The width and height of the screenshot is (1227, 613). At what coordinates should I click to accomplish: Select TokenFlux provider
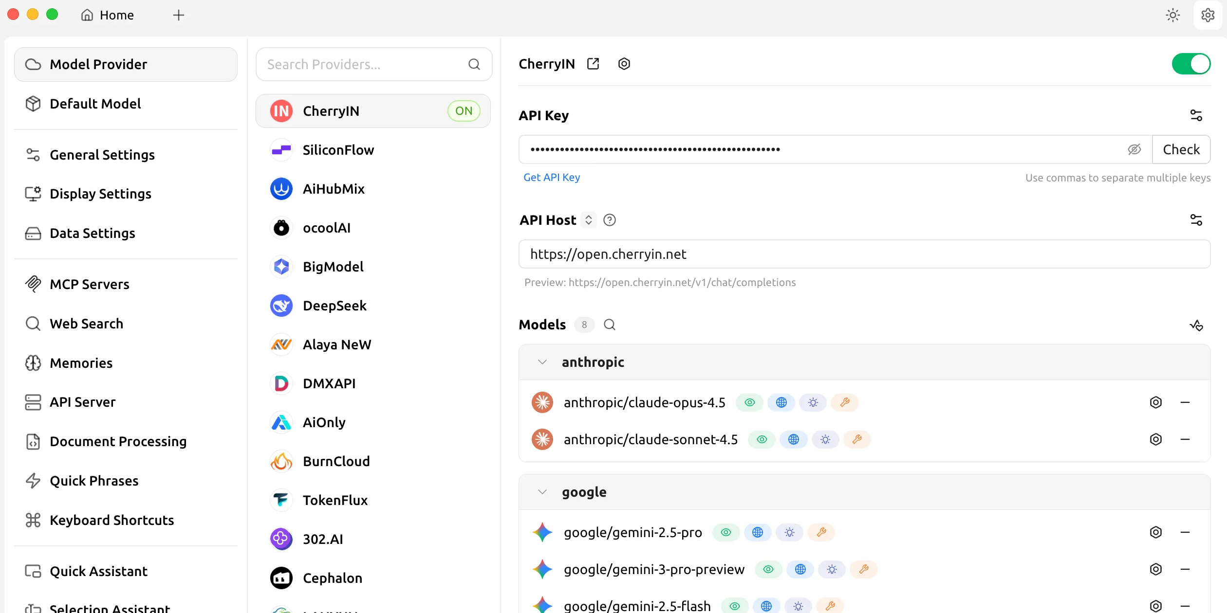pyautogui.click(x=373, y=500)
